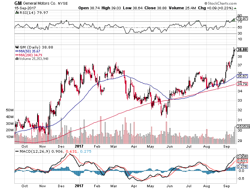The height and width of the screenshot is (189, 250).
Task: Click the black MACD legend line
Action: point(17,151)
